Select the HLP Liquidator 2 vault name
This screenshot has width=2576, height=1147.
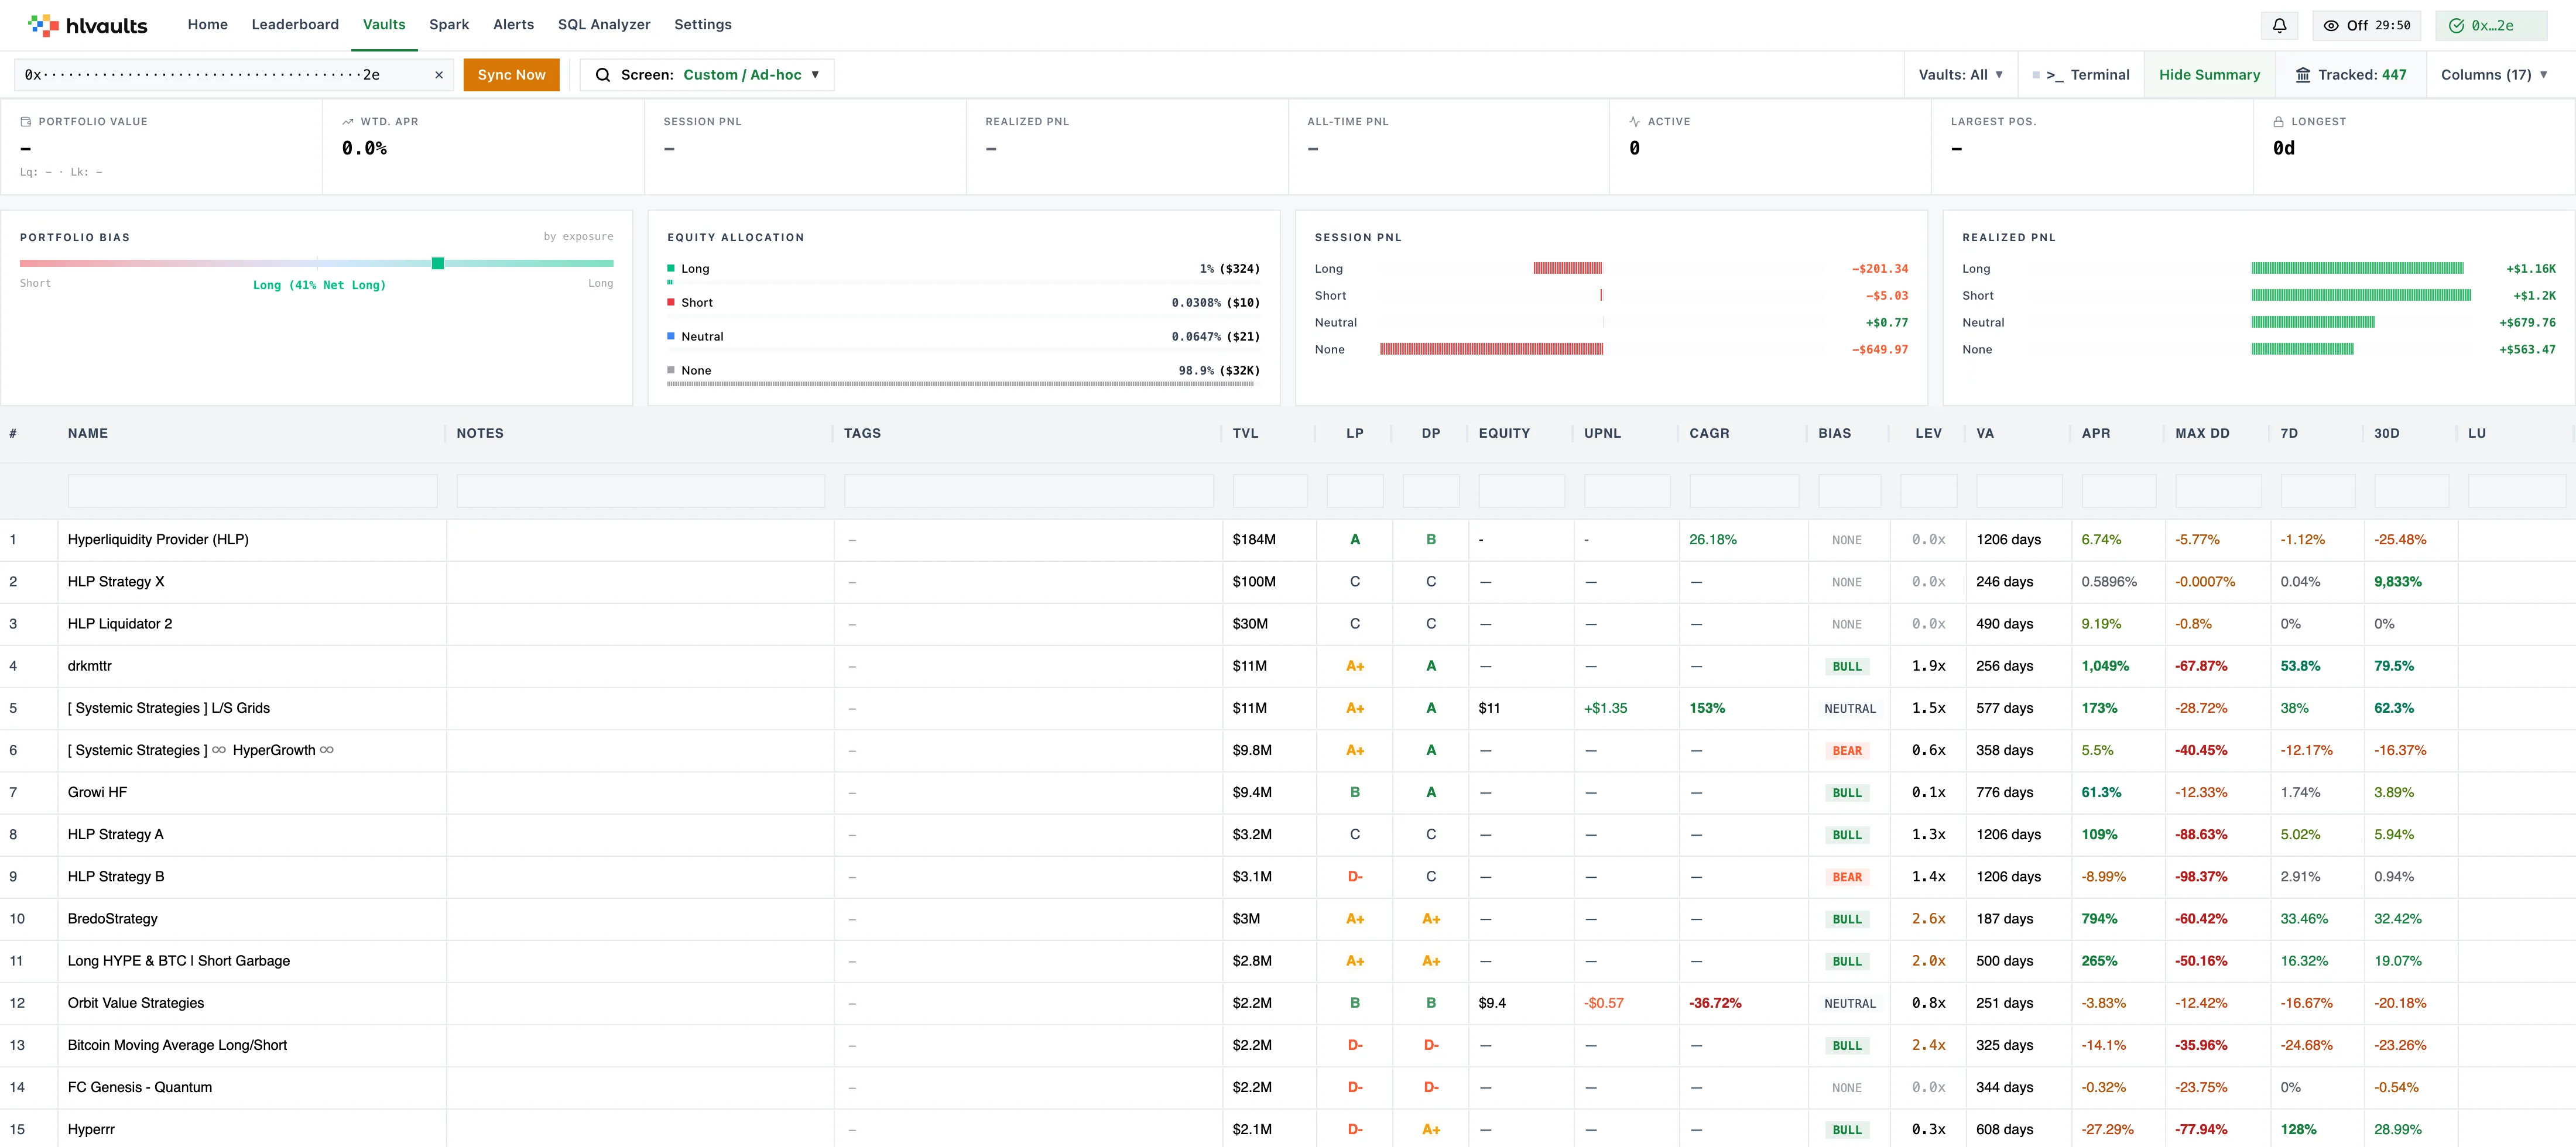tap(120, 624)
